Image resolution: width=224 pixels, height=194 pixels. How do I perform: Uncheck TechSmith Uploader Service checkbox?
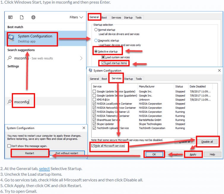click(x=94, y=128)
